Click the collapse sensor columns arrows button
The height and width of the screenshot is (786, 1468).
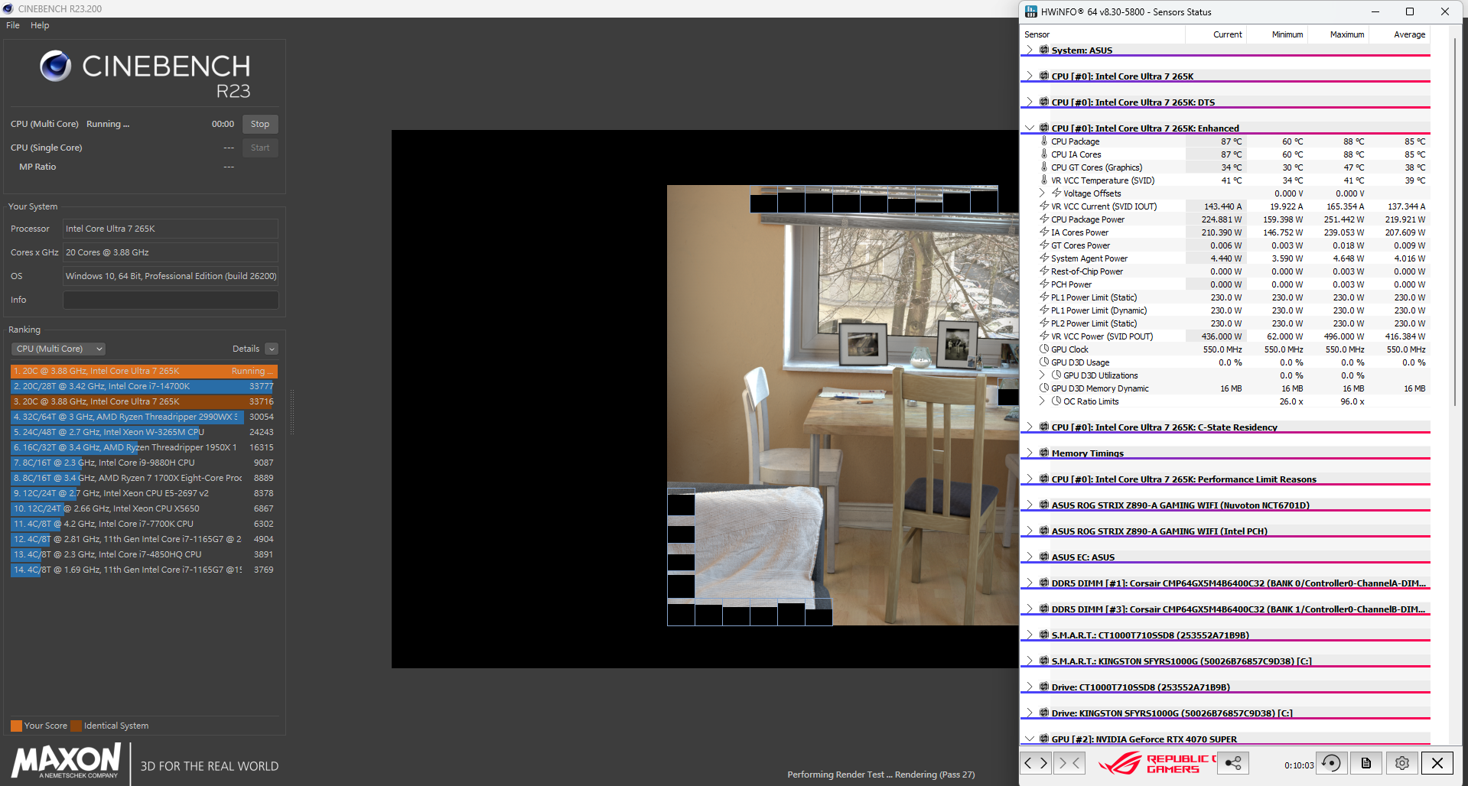click(x=1069, y=763)
